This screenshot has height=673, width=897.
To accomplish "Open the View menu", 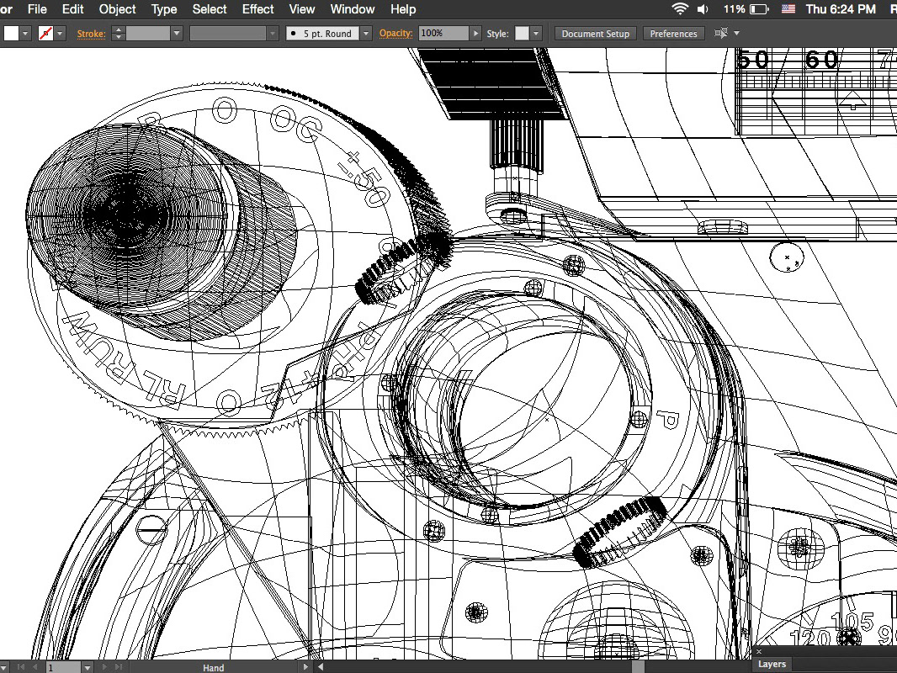I will [x=301, y=9].
